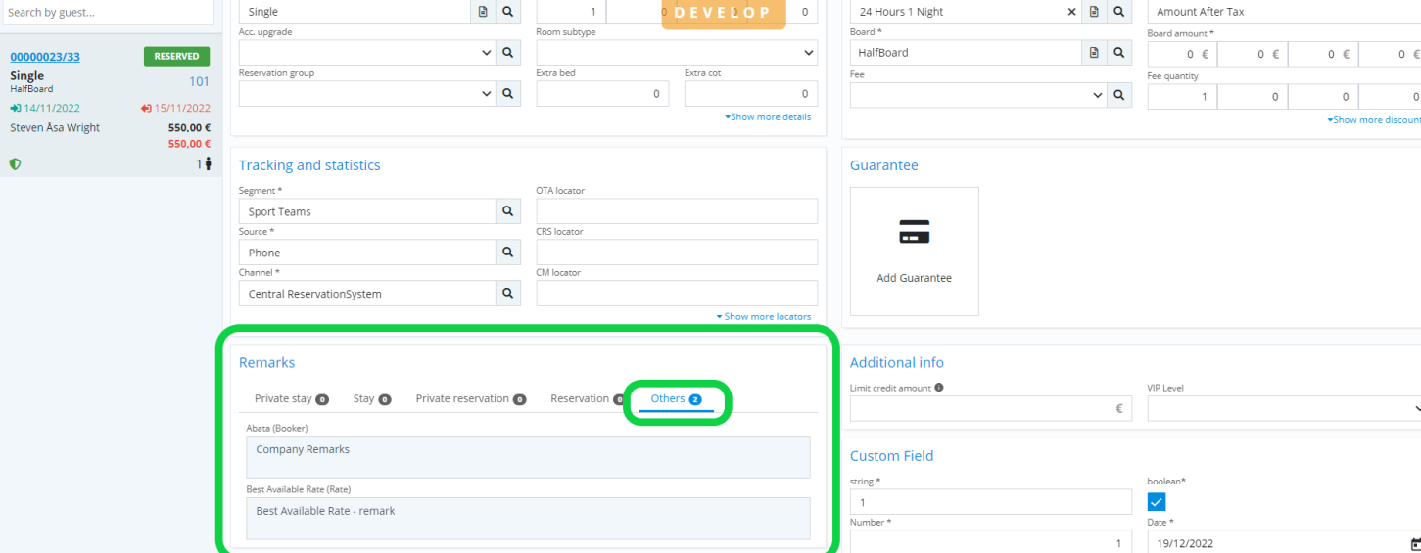This screenshot has width=1421, height=553.
Task: Uncheck the boolean custom field checkbox
Action: pos(1157,502)
